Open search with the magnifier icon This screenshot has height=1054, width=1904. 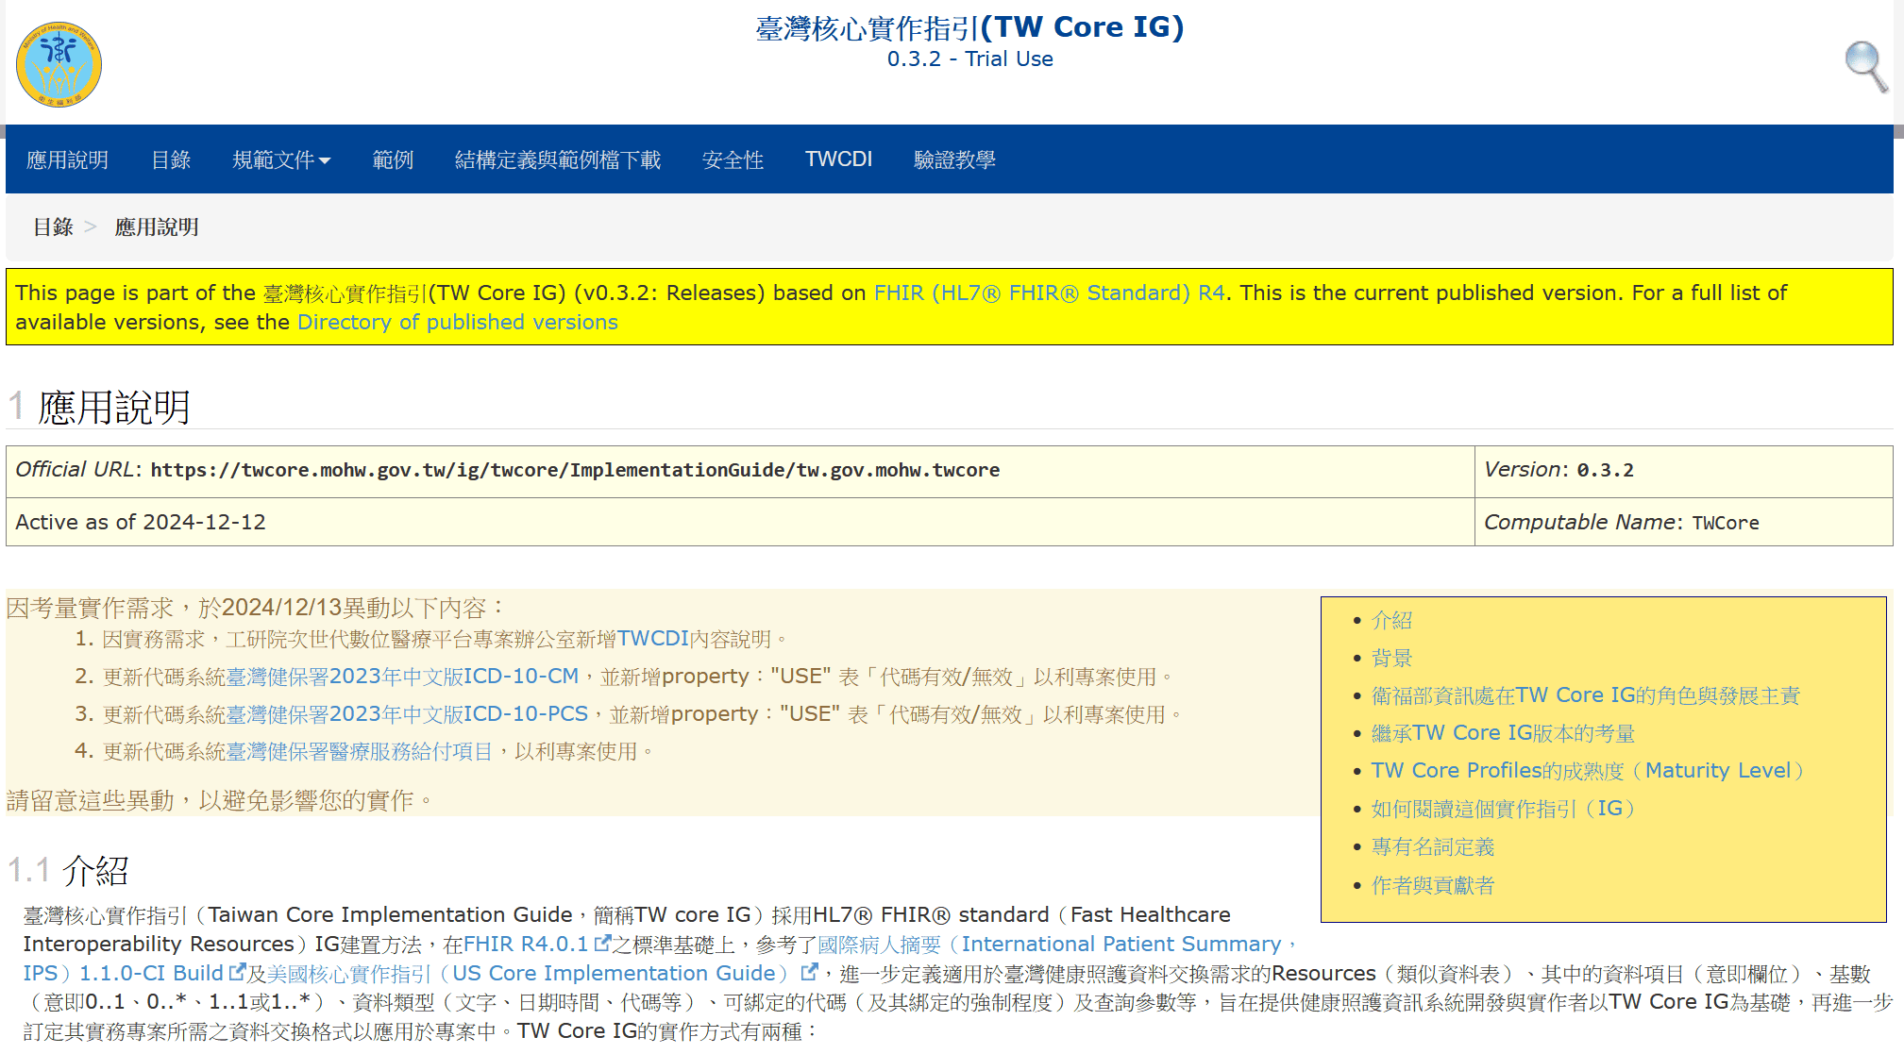click(1866, 66)
